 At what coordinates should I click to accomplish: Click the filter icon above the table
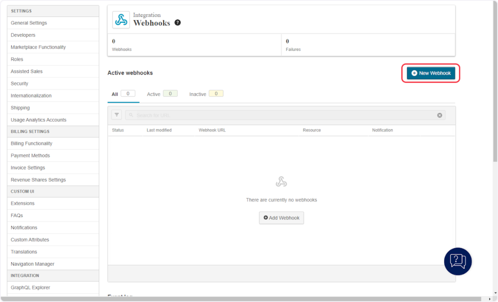pos(117,115)
